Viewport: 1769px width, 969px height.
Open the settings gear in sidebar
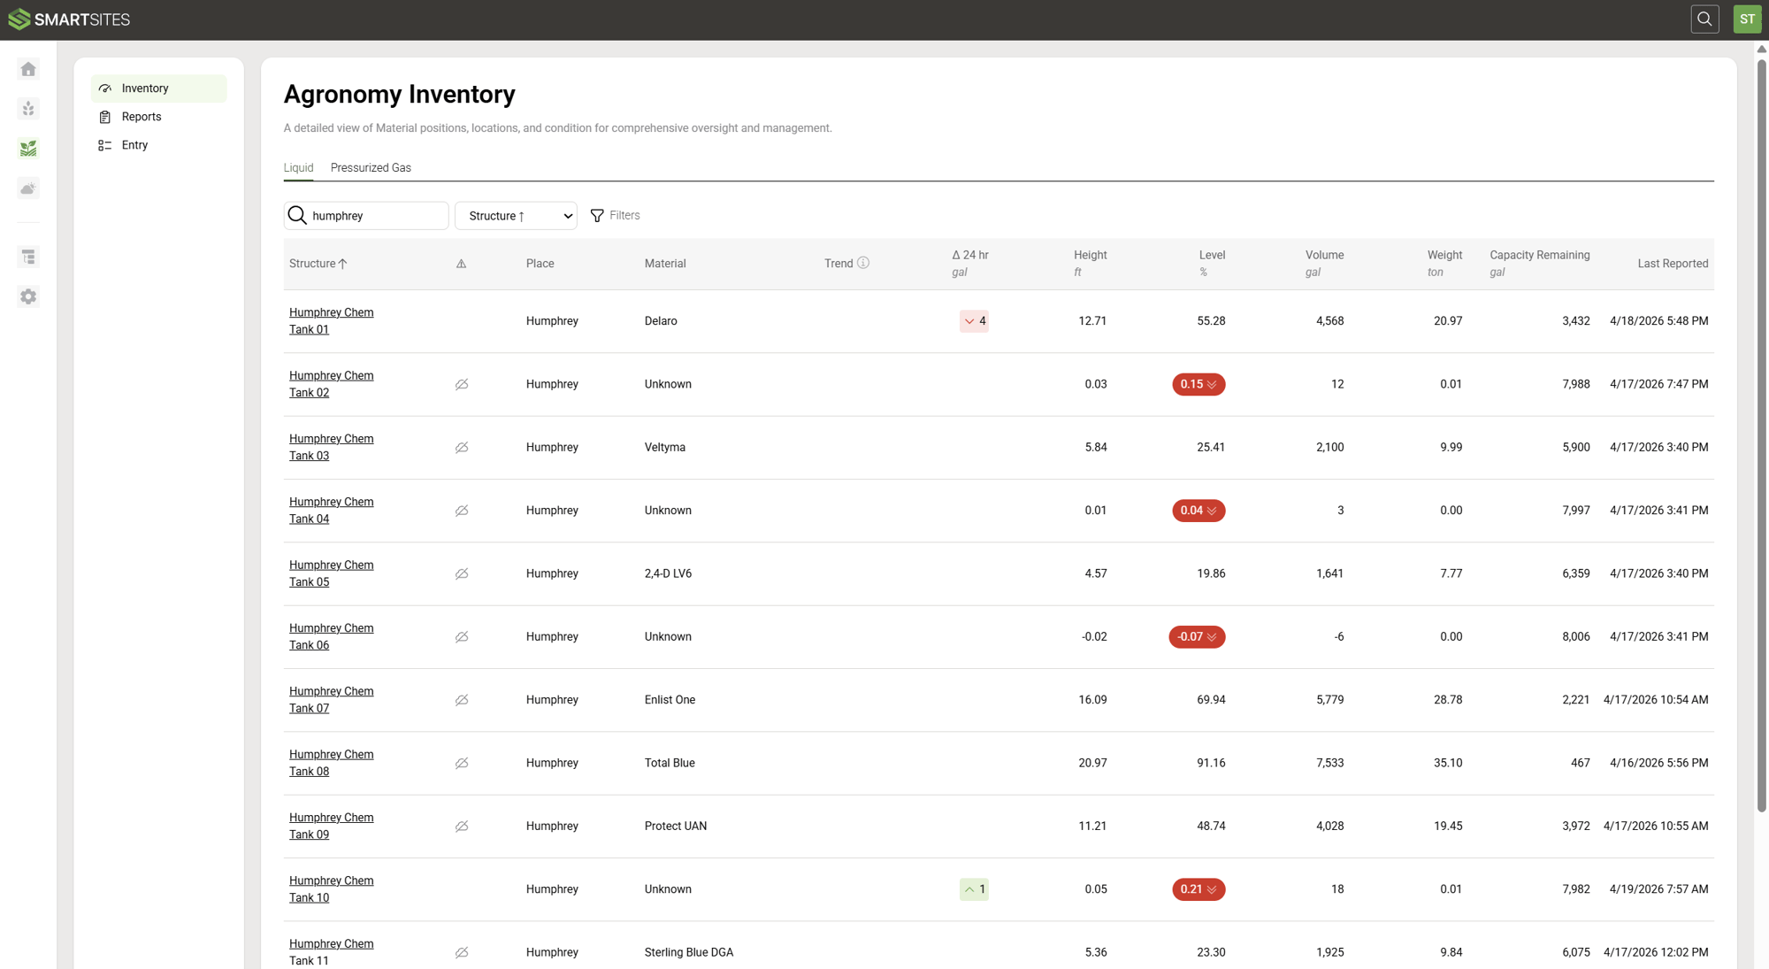(x=28, y=296)
